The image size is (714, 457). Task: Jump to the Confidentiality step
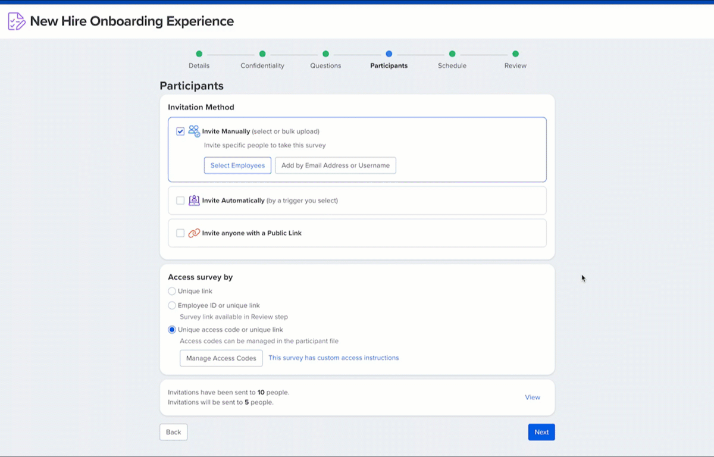tap(262, 54)
